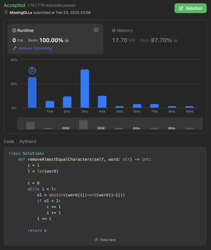Select the Runtime stats panel

coord(55,39)
